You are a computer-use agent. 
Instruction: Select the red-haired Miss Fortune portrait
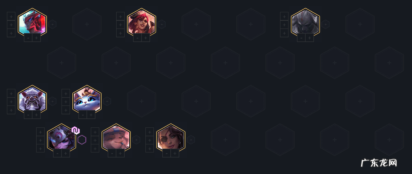pyautogui.click(x=142, y=22)
